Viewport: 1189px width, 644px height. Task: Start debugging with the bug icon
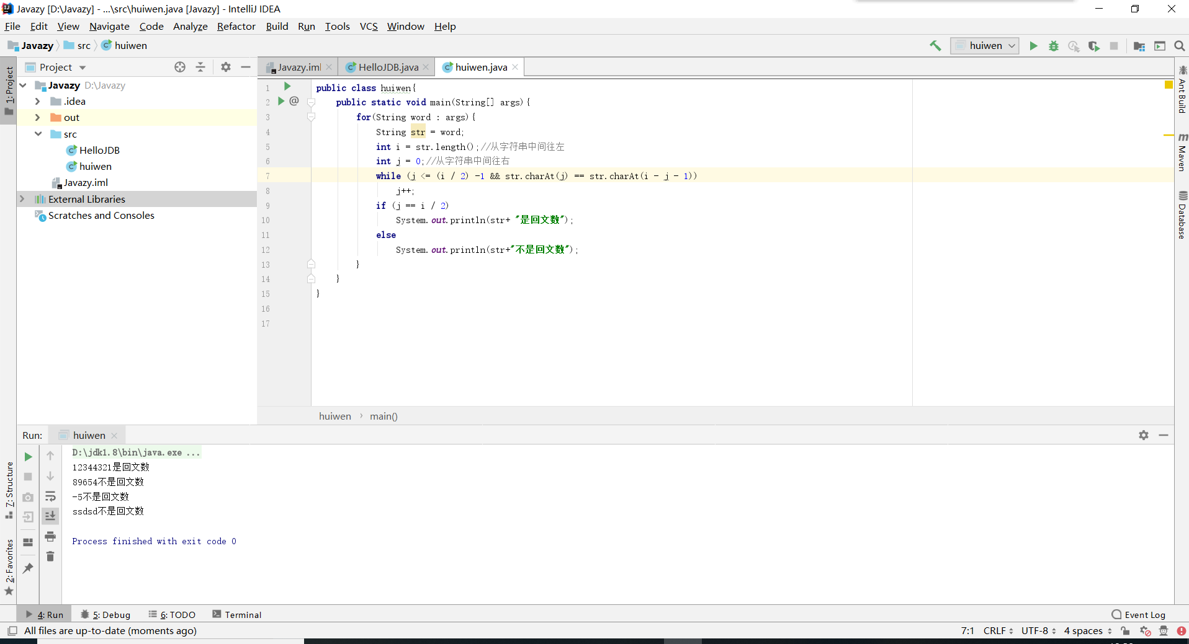pos(1054,46)
